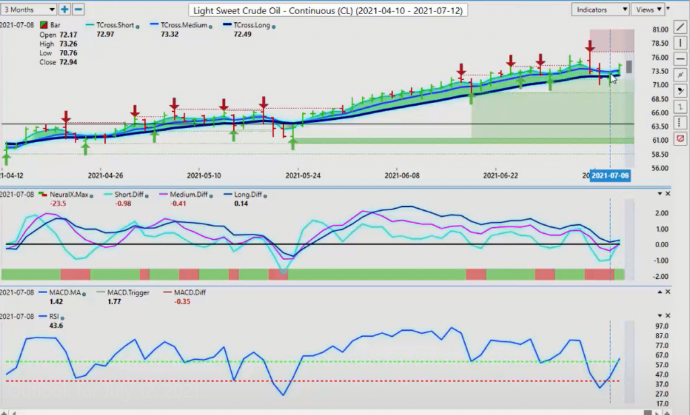The height and width of the screenshot is (415, 690).
Task: Select the horizontal line drawing tool
Action: click(681, 59)
